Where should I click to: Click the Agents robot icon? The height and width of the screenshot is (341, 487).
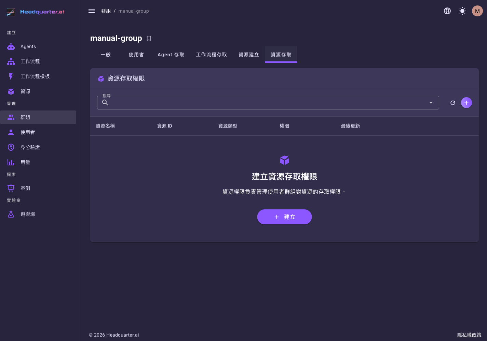[x=11, y=46]
